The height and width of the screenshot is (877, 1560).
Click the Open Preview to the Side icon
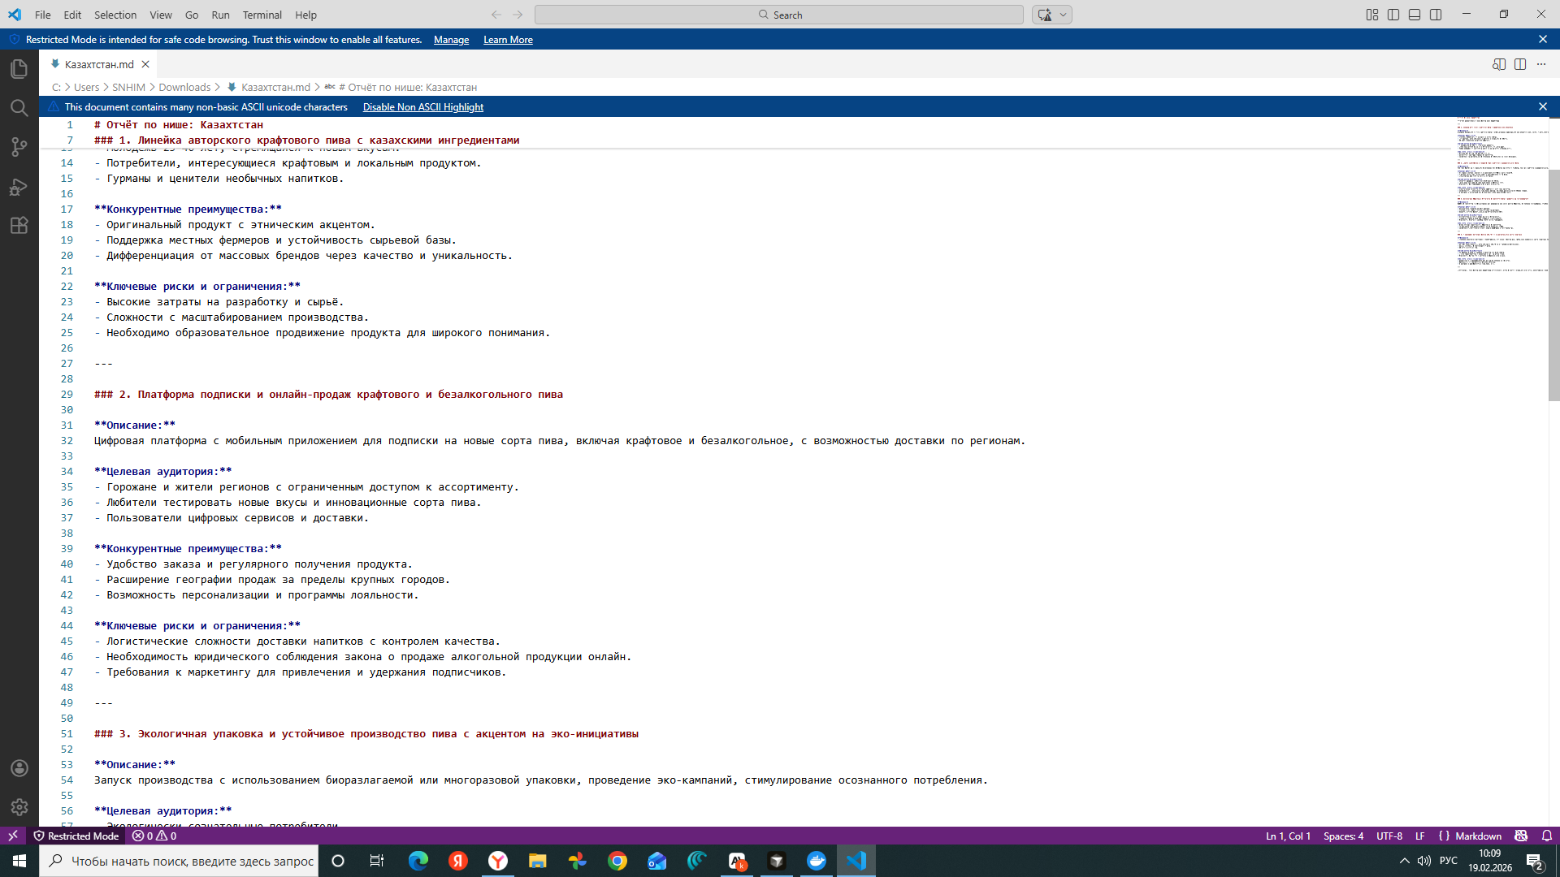pos(1499,64)
